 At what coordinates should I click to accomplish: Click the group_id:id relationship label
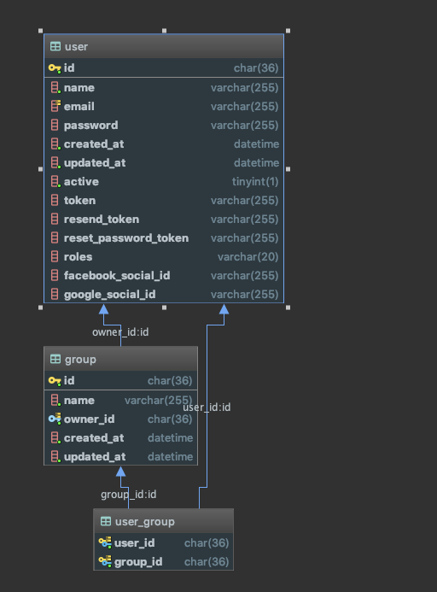tap(128, 495)
